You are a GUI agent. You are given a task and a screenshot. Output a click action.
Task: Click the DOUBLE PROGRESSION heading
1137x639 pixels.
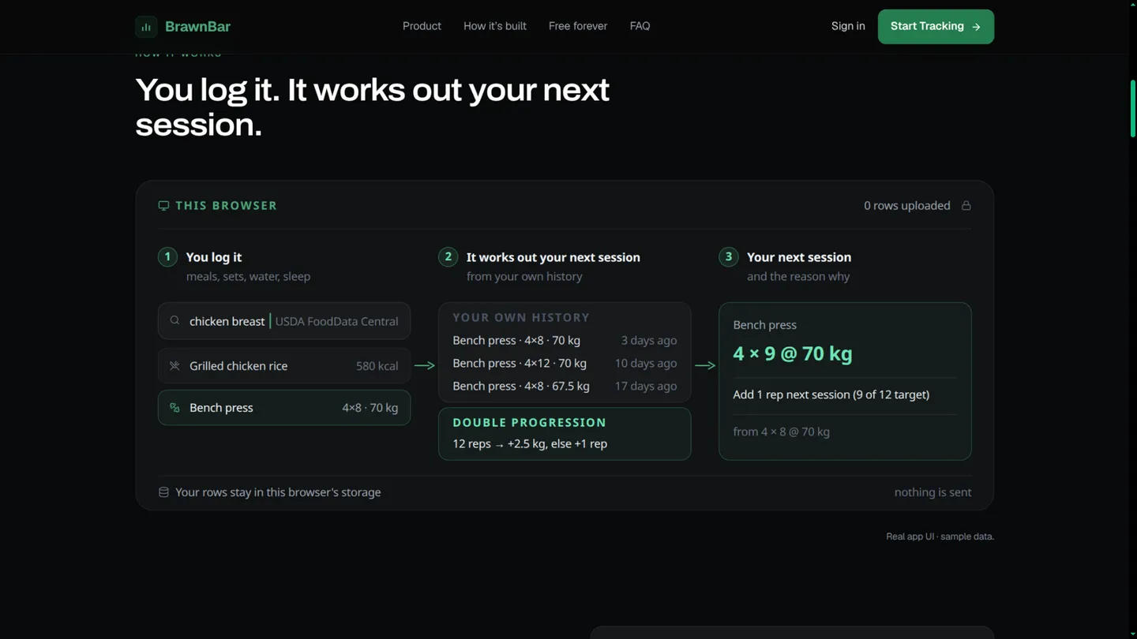tap(530, 423)
